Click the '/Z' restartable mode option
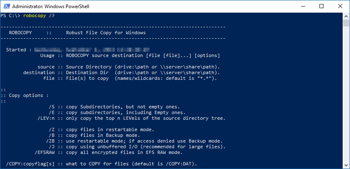 pos(52,129)
